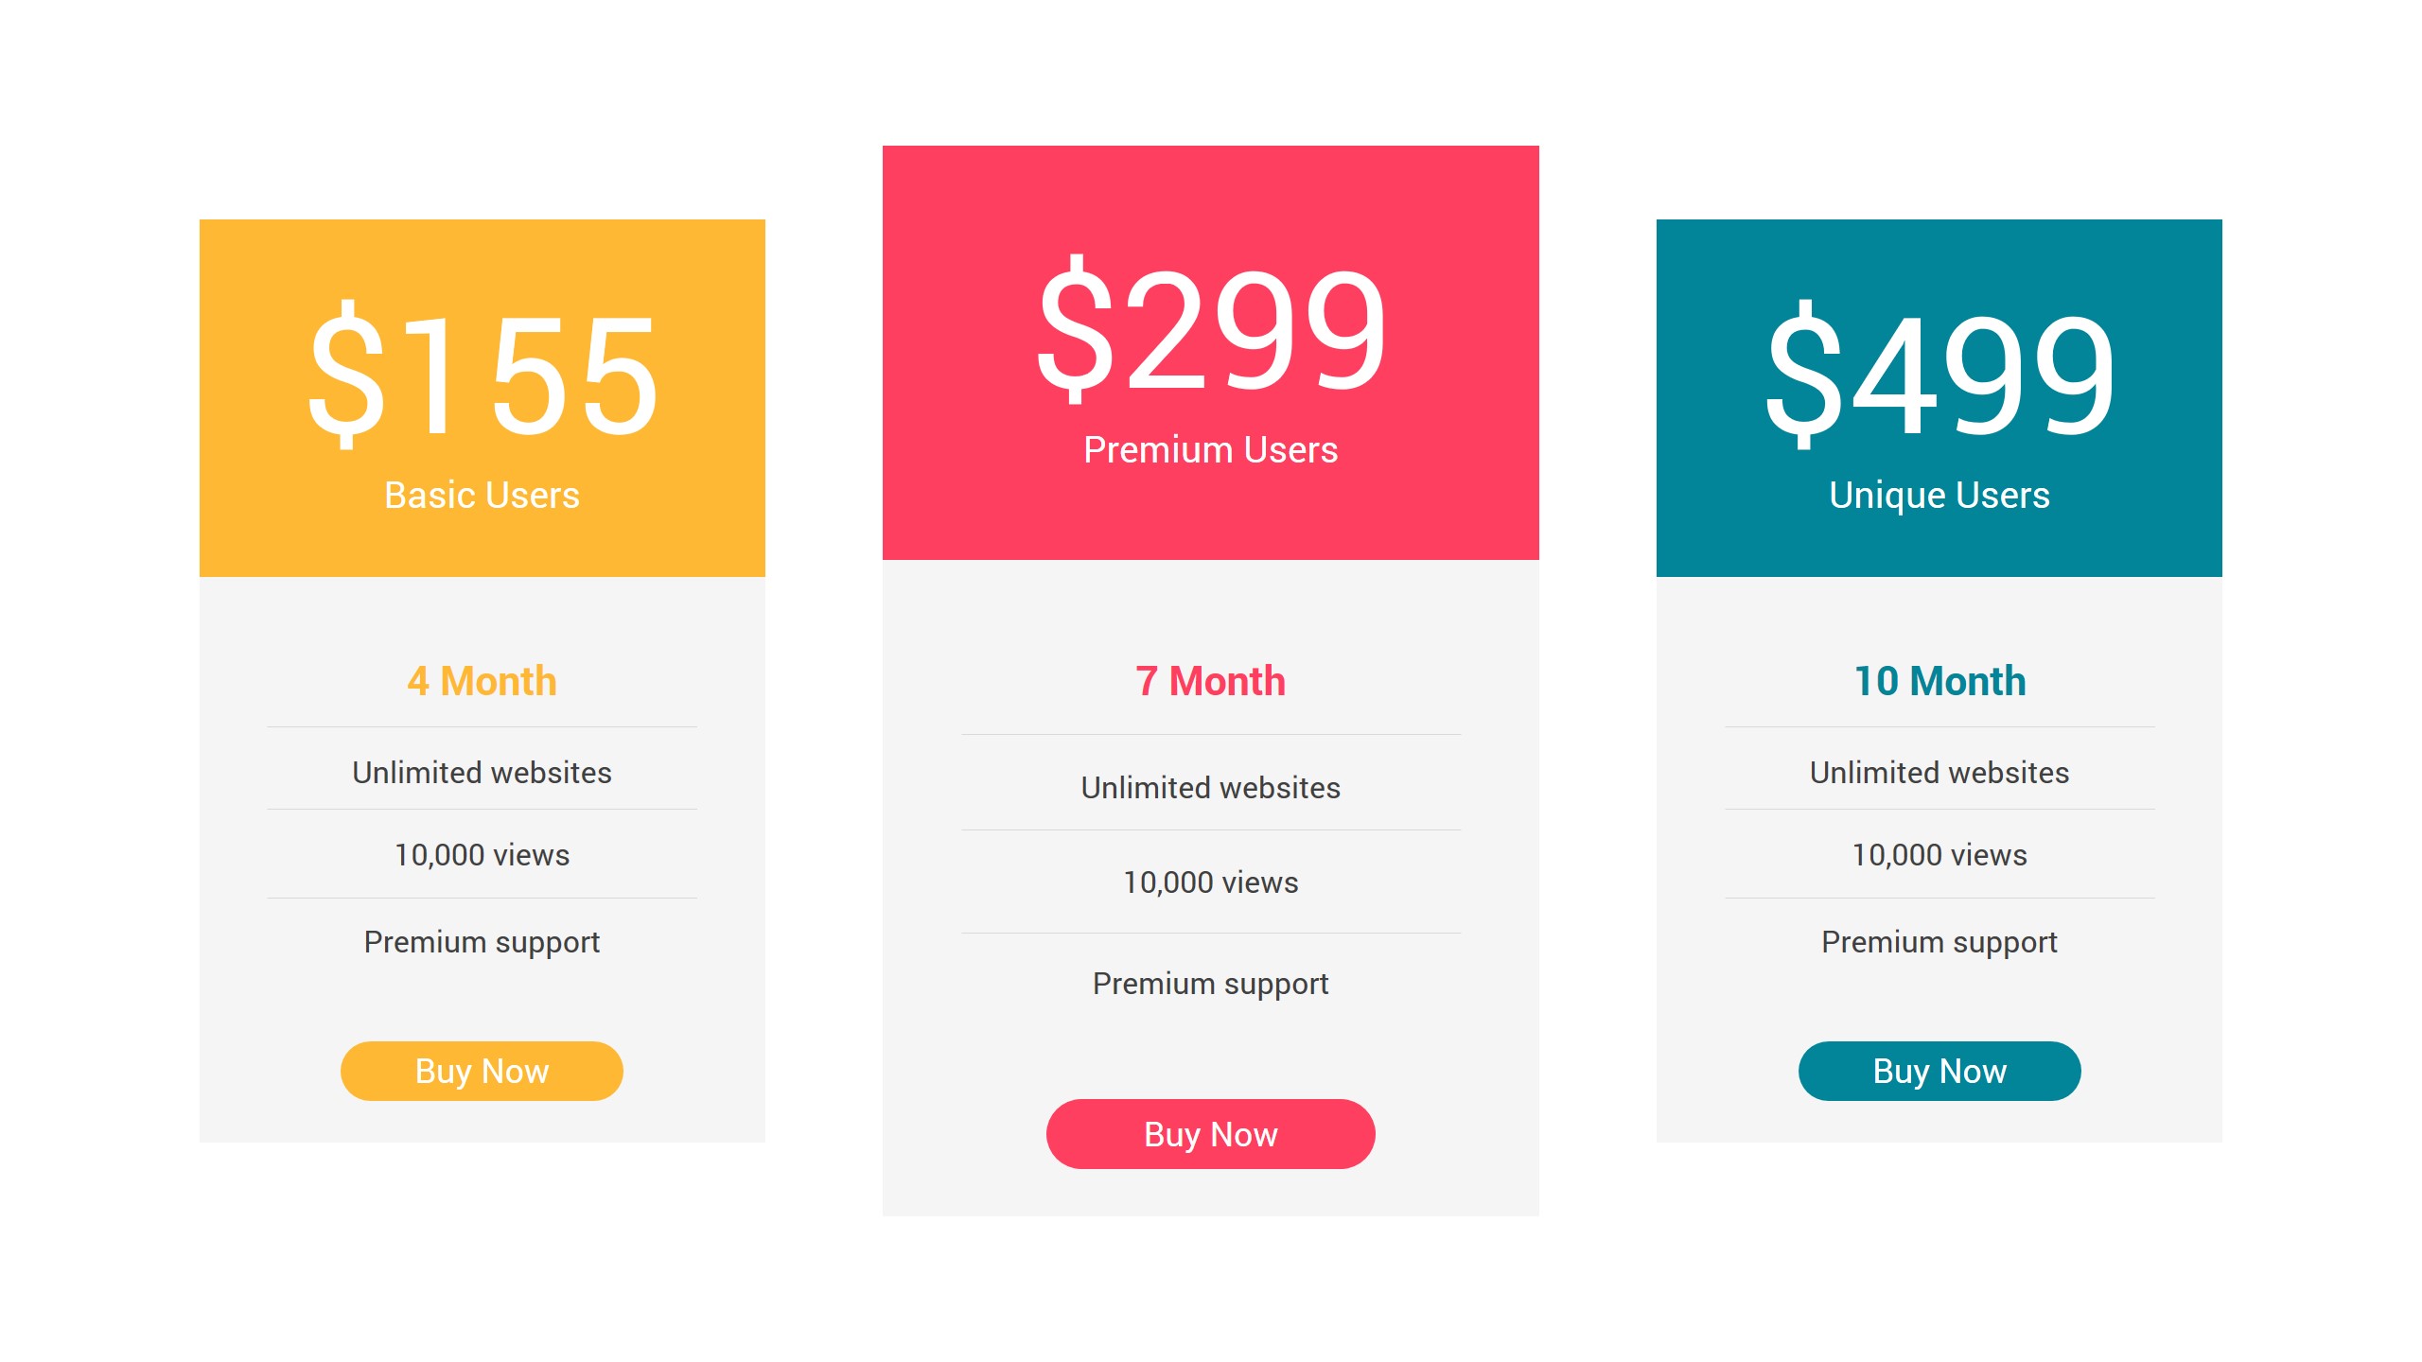Select the 10 Month duration text
2422x1362 pixels.
tap(1939, 679)
